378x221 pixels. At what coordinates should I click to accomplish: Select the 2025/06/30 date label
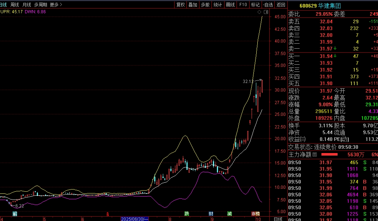[135, 219]
